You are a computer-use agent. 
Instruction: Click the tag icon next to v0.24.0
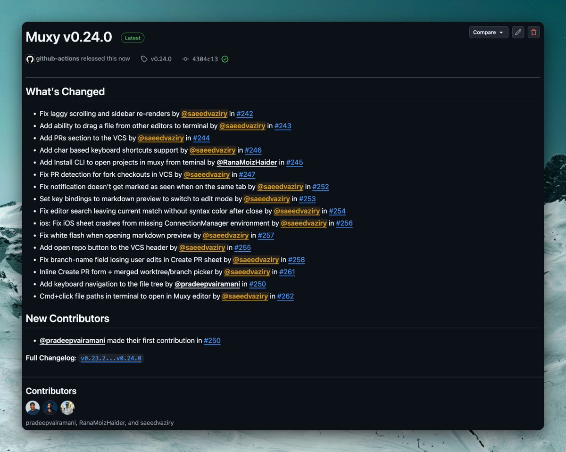(144, 59)
